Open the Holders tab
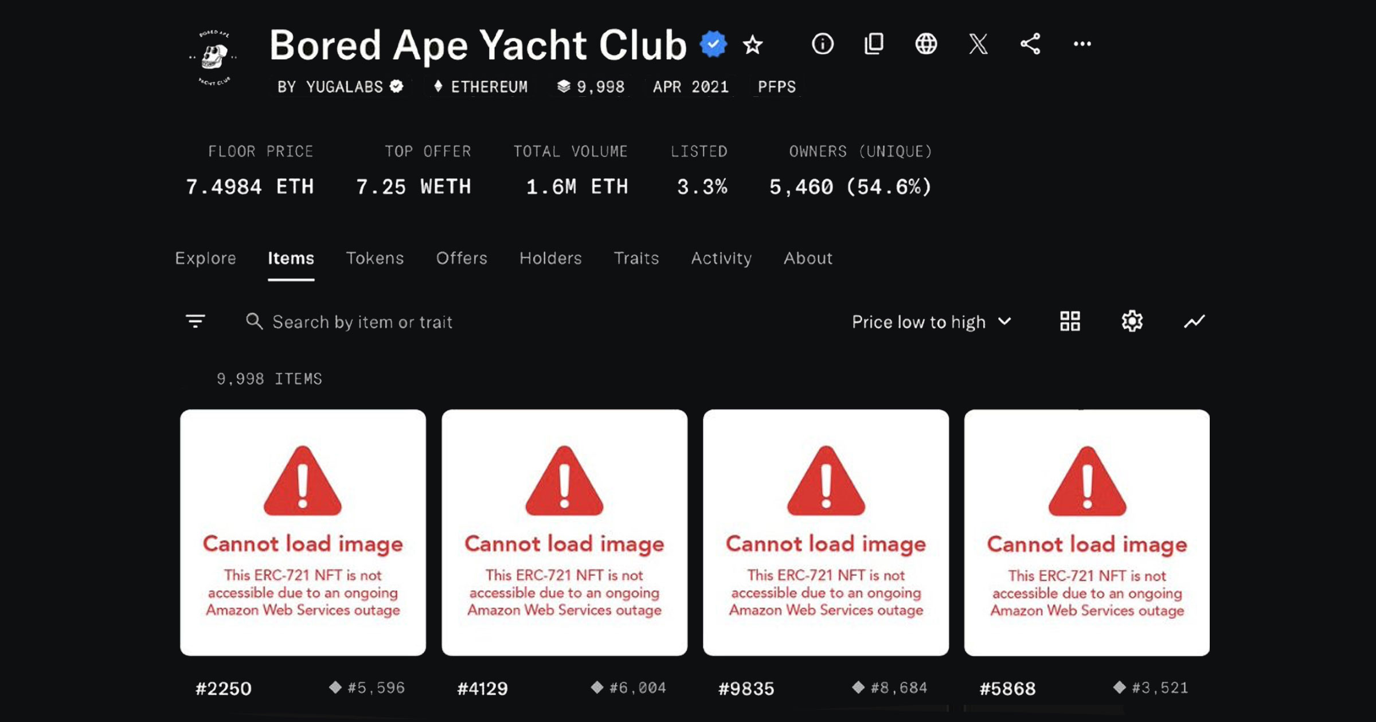This screenshot has width=1376, height=722. [550, 258]
